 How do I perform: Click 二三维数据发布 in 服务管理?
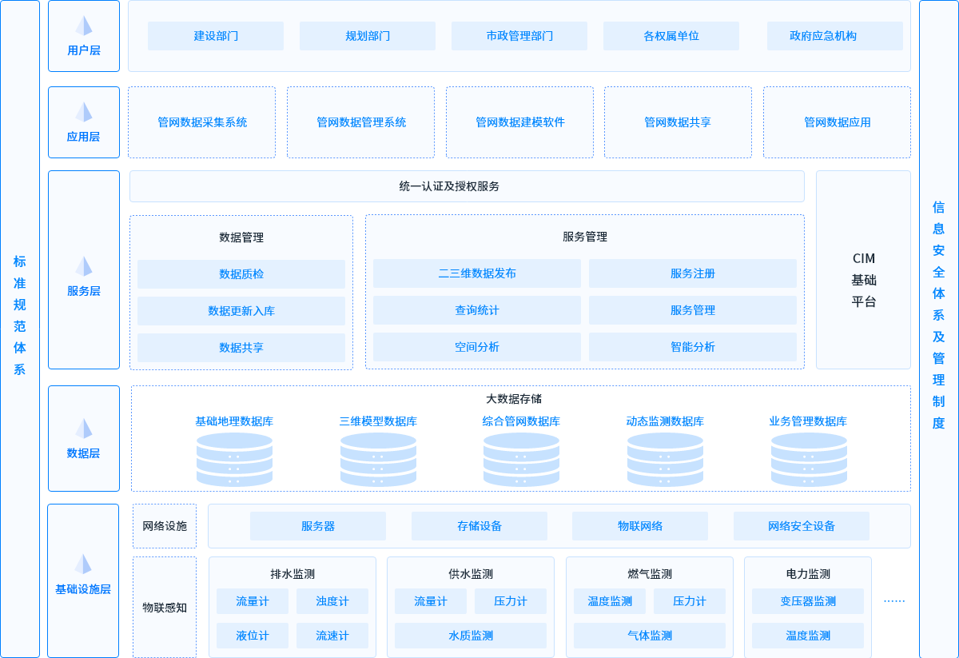click(x=477, y=273)
